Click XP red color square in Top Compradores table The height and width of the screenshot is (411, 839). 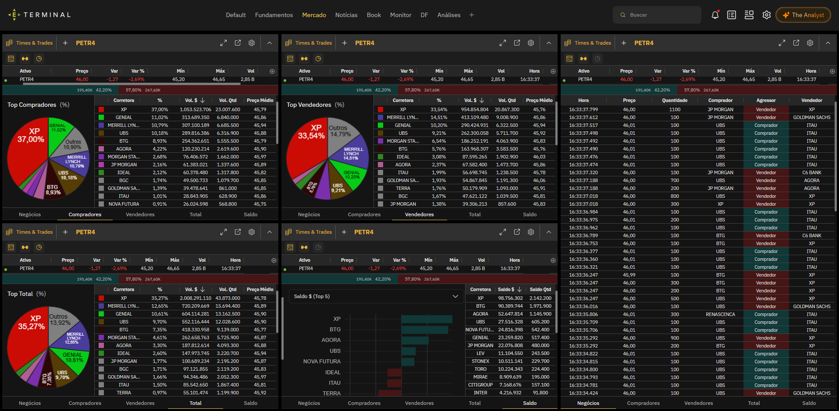pos(101,109)
